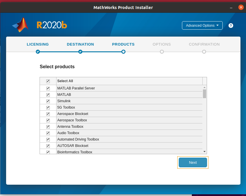Toggle the Select All checkbox

point(48,81)
